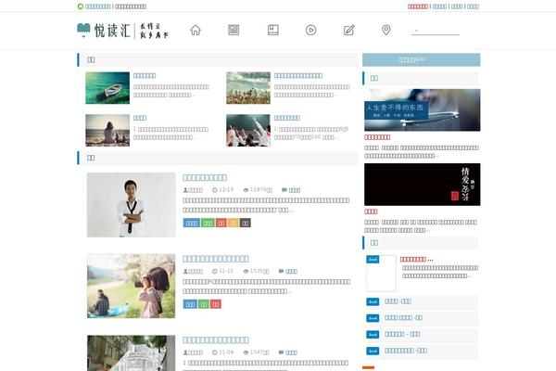Click the 12-18 date with clock icon
The height and width of the screenshot is (371, 556).
tap(222, 190)
